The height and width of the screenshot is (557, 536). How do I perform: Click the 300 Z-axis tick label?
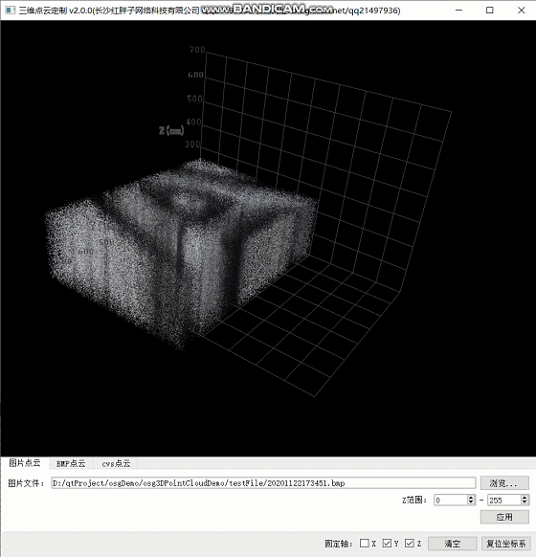(192, 145)
